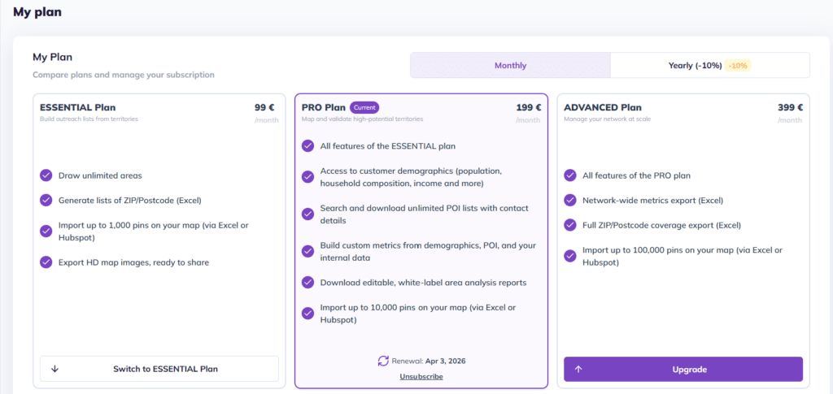Click checkmark beside Draw unlimited areas

click(x=46, y=175)
